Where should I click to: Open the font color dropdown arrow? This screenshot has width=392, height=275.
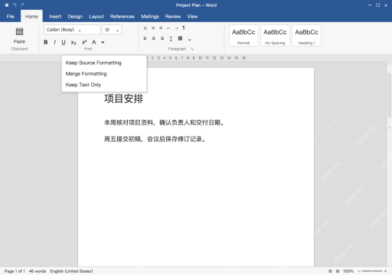coord(103,42)
